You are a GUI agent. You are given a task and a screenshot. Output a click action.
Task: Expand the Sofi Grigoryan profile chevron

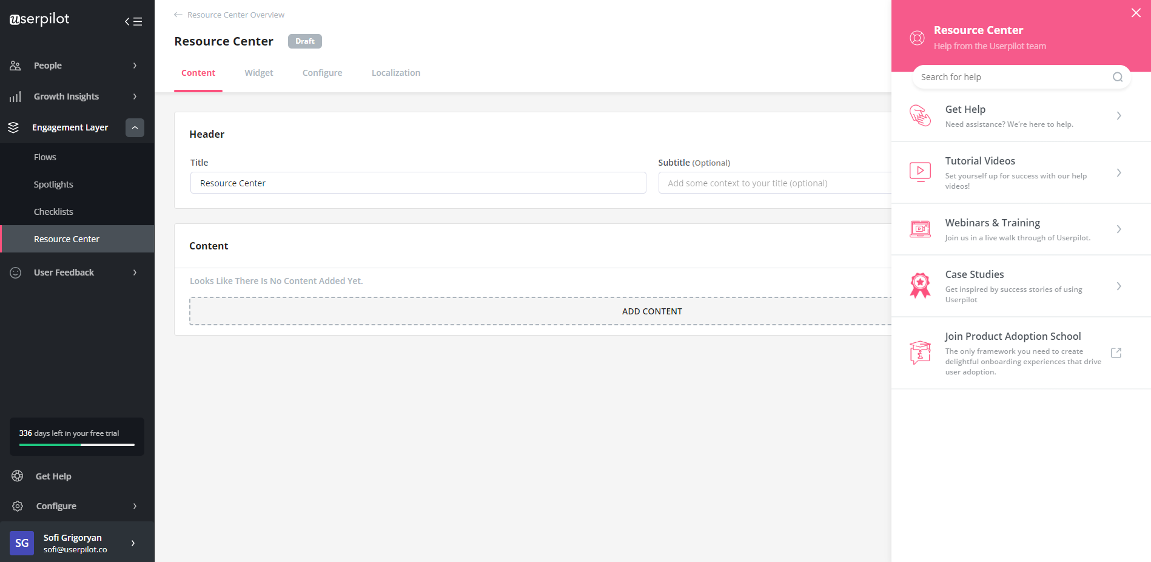pos(133,543)
